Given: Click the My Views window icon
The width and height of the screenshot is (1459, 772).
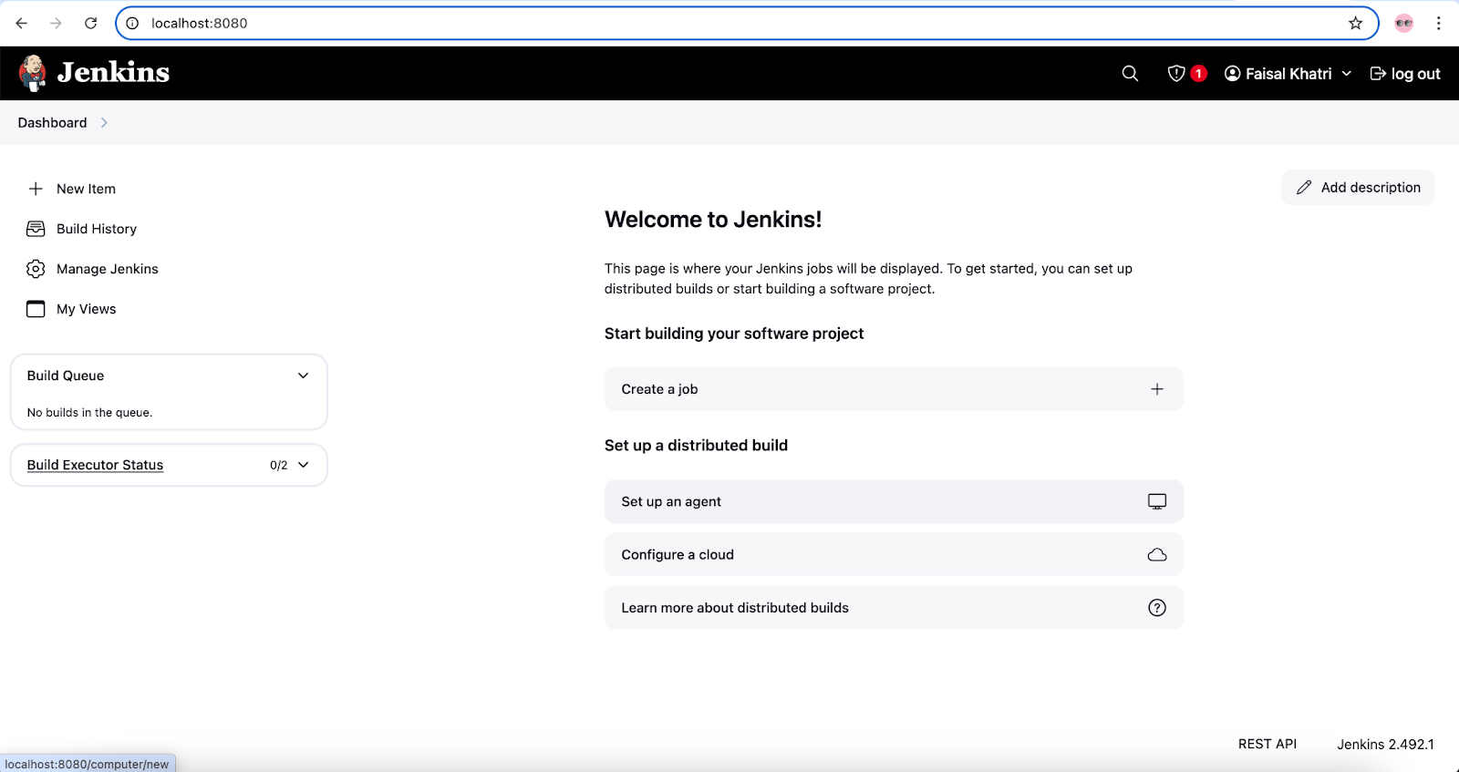Looking at the screenshot, I should click(36, 309).
